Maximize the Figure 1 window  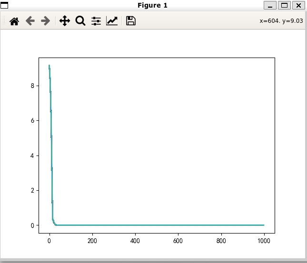[284, 5]
